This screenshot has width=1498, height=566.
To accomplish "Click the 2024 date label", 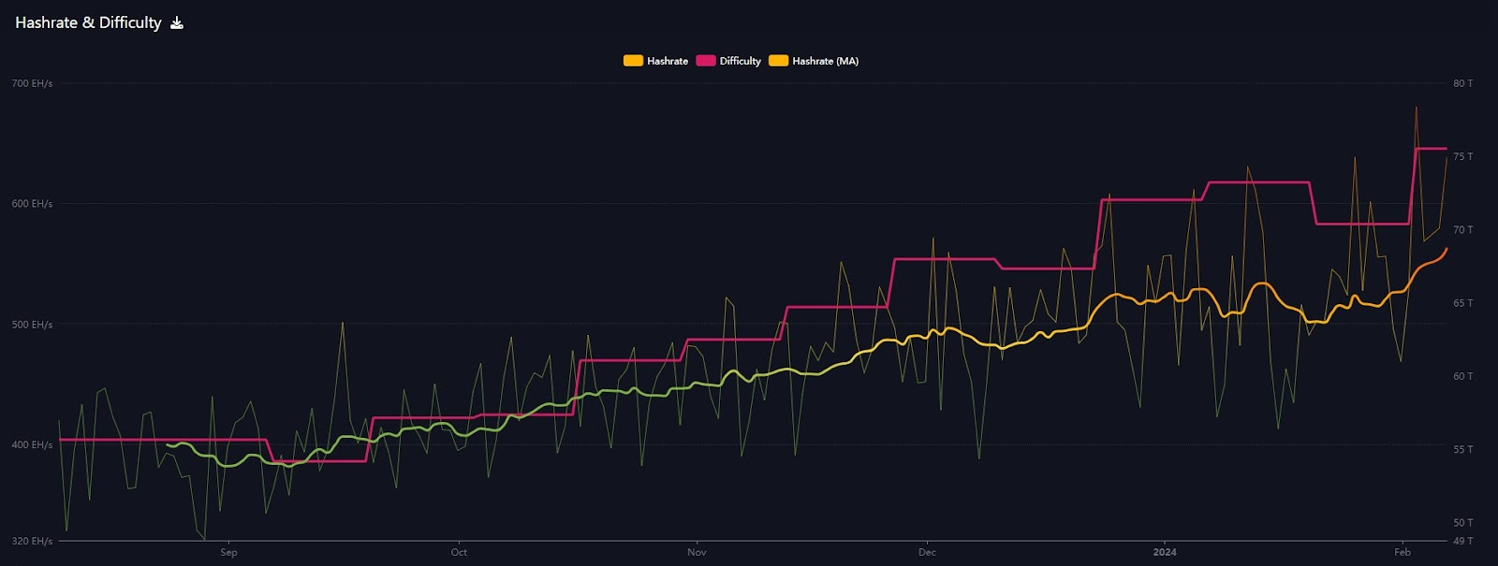I will 1165,552.
